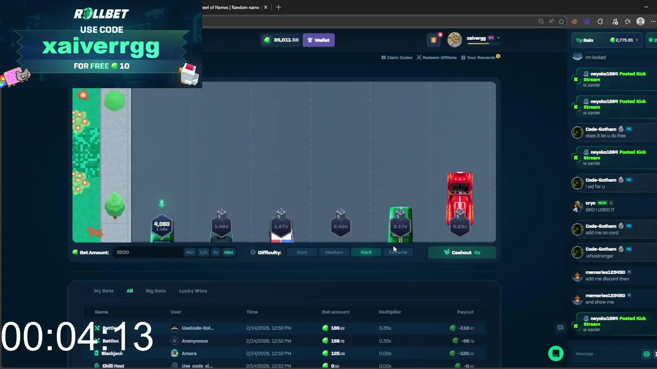Select Hard difficulty
Screen dimensions: 657x369
pos(366,252)
